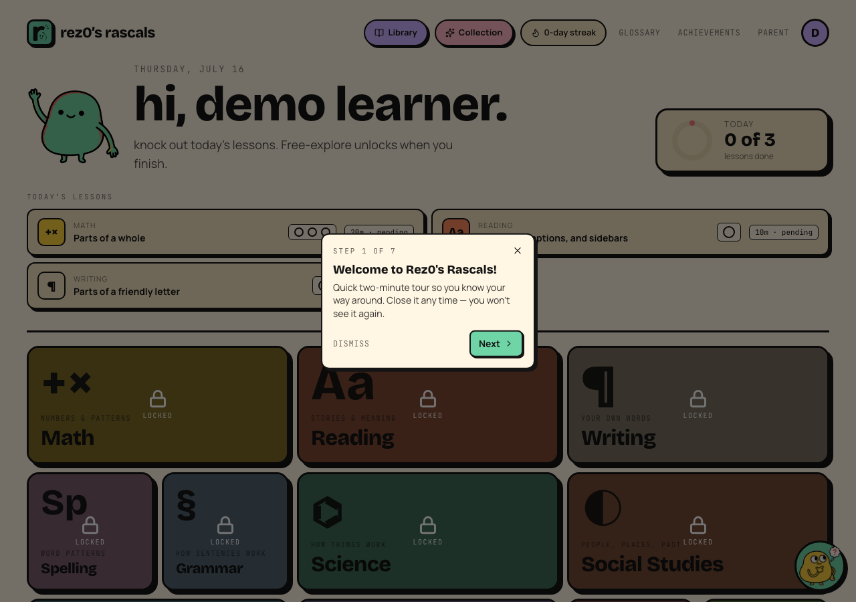
Task: Click the Today's Lessons heading
Action: pos(70,197)
